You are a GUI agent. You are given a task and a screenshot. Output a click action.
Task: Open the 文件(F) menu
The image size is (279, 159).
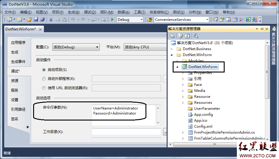point(10,12)
